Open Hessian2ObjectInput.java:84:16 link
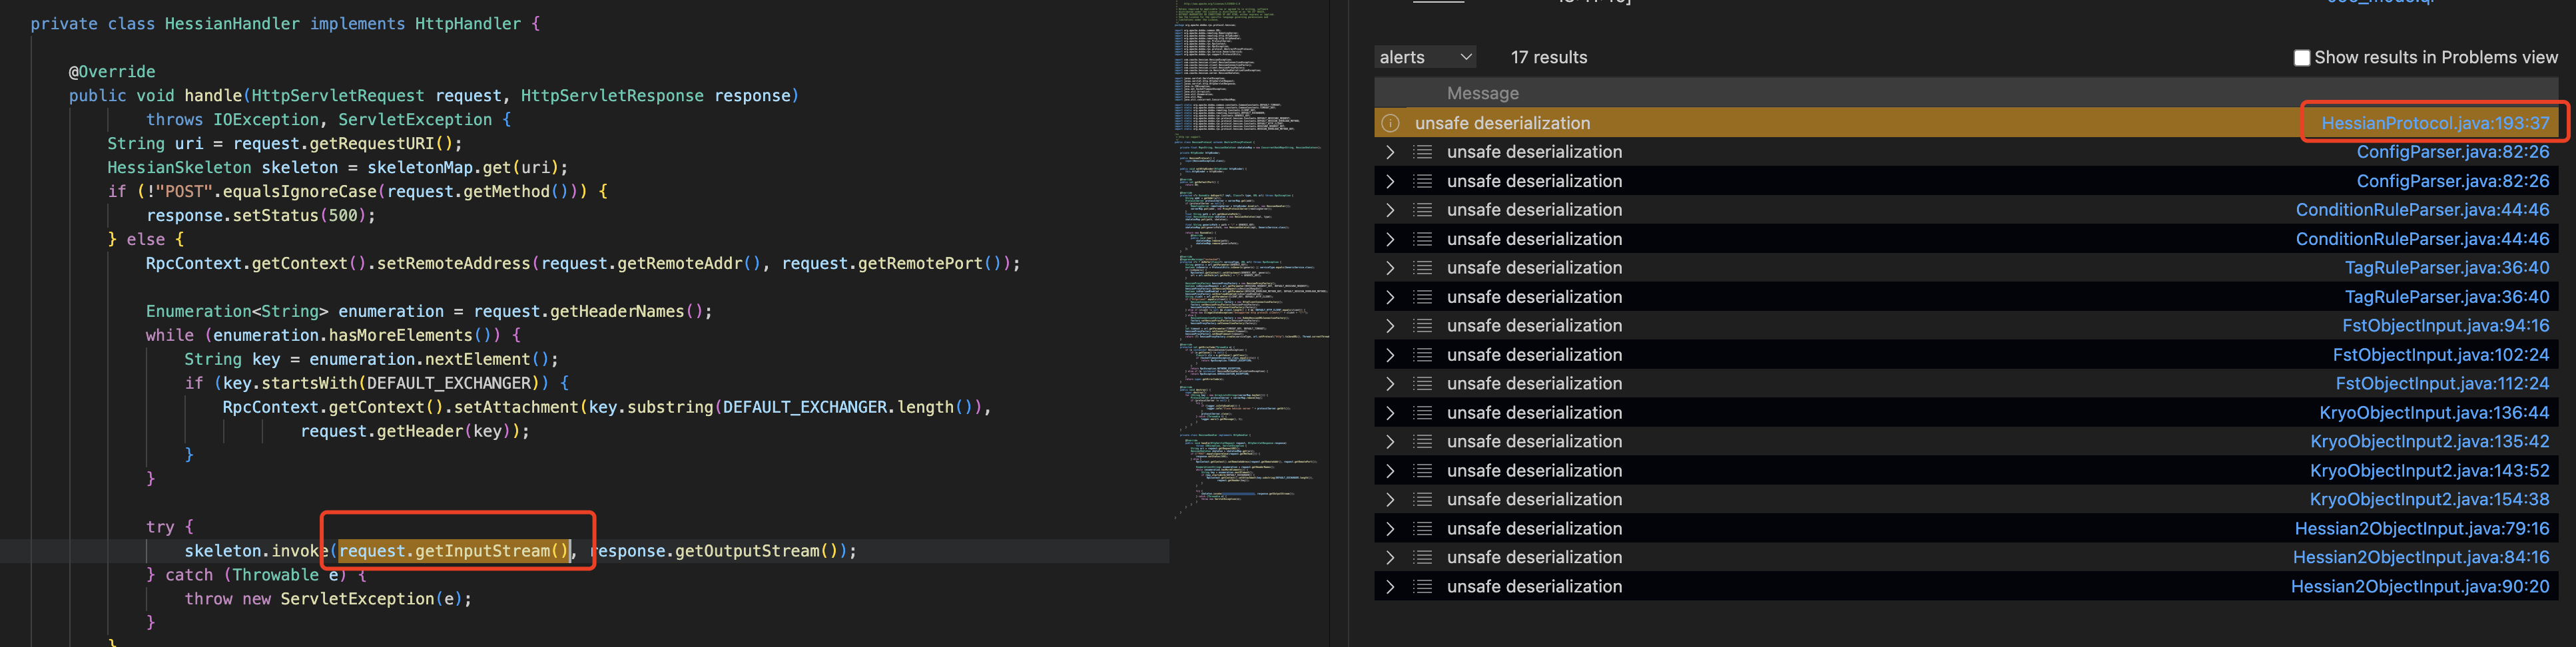This screenshot has height=647, width=2576. 2421,558
